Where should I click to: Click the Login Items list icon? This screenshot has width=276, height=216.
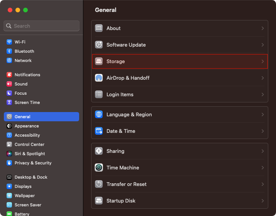pos(99,94)
